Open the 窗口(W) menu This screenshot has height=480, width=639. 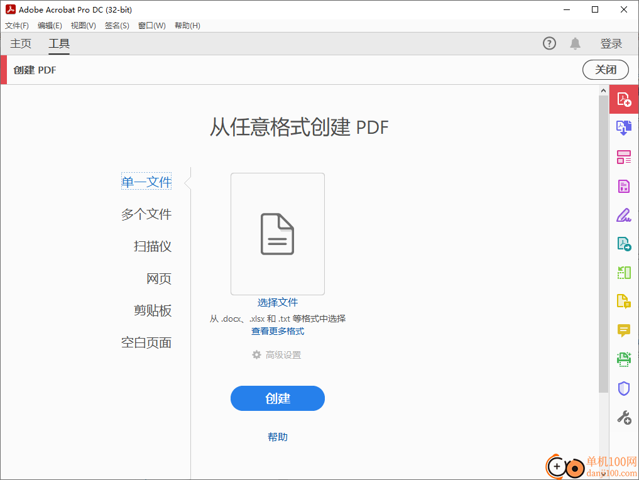(151, 26)
